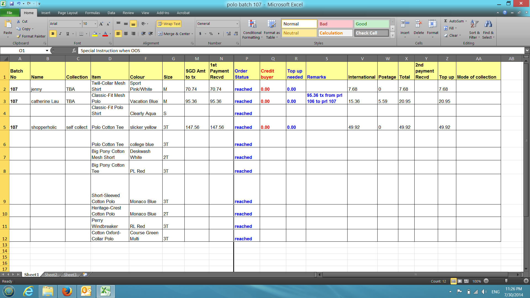Click in the formula bar text field
Image resolution: width=530 pixels, height=298 pixels.
pos(301,50)
